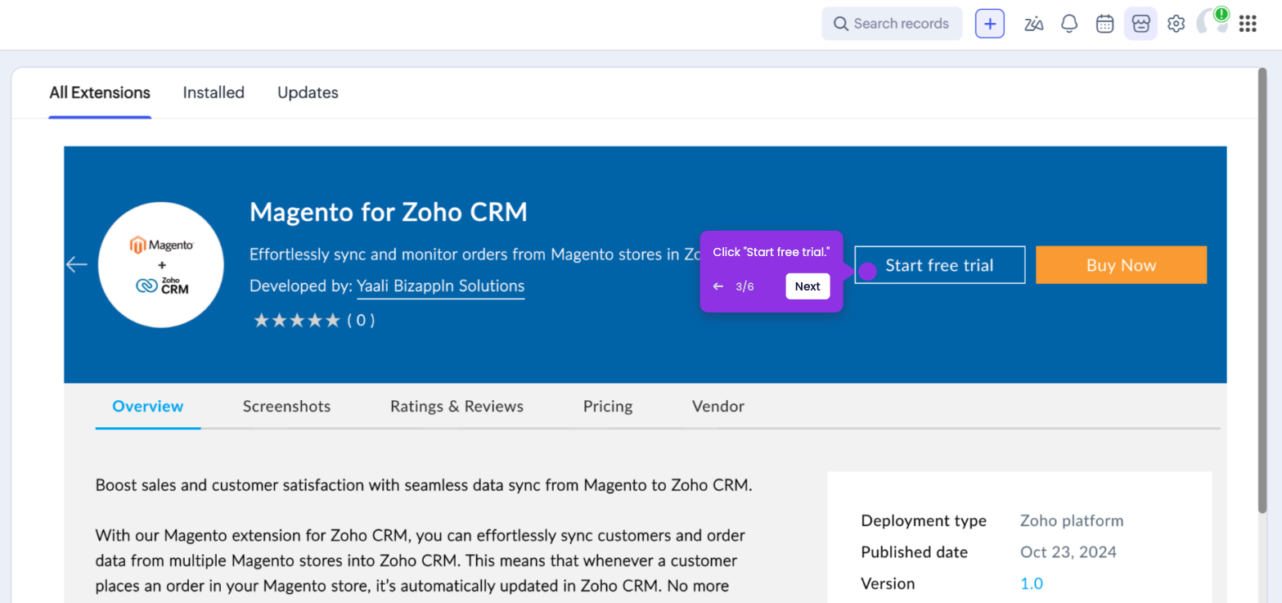Select the Screenshots tab
This screenshot has width=1282, height=603.
coord(286,406)
